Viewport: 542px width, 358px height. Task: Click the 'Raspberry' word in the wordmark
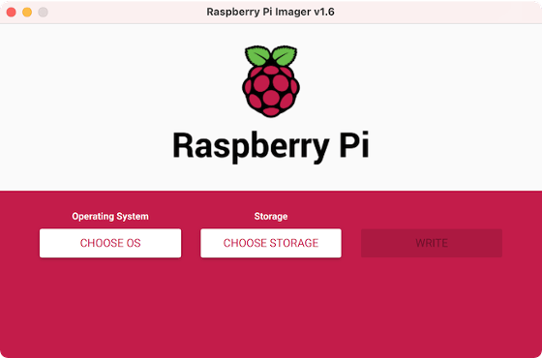click(x=251, y=146)
